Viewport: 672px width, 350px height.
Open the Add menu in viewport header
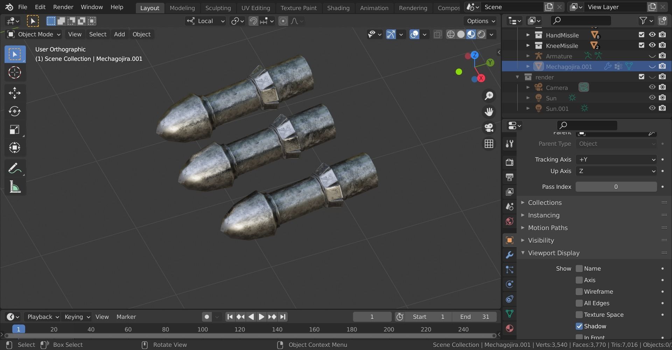[119, 34]
